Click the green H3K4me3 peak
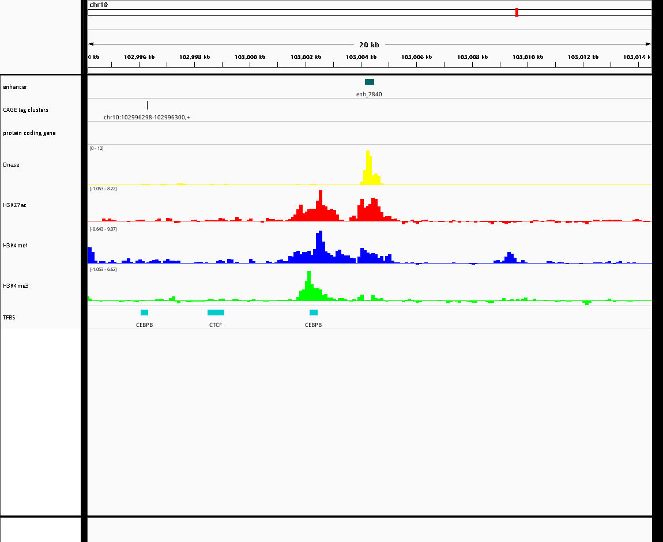 coord(309,286)
